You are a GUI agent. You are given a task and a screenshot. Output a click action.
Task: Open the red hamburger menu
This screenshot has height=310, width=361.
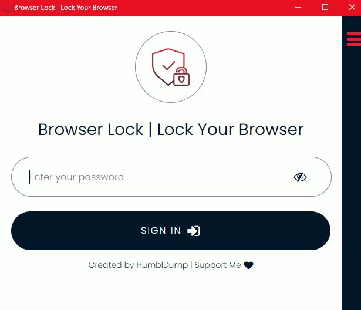[354, 39]
